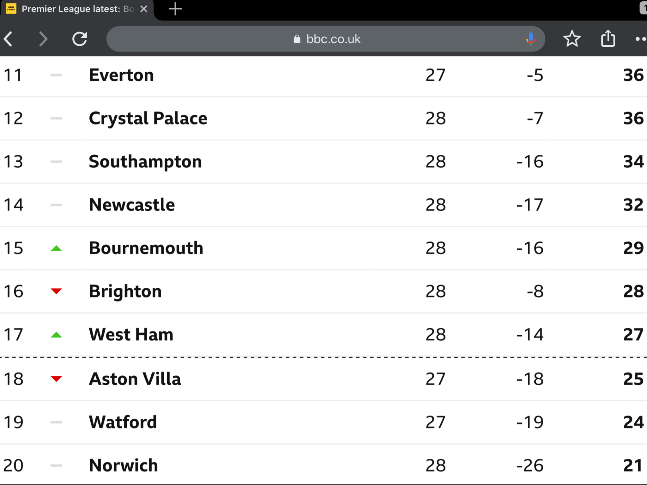
Task: Click the Watford team name
Action: [123, 422]
